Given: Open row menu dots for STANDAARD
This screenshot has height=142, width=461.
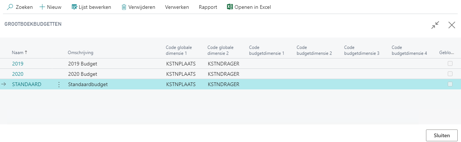Looking at the screenshot, I should [59, 84].
